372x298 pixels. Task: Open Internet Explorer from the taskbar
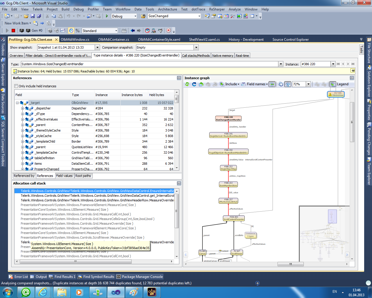click(43, 292)
